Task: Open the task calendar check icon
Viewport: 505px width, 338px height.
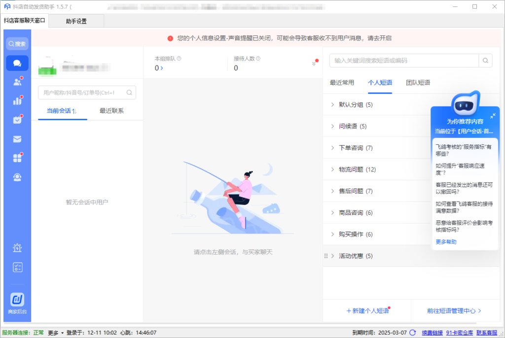Action: tap(17, 120)
